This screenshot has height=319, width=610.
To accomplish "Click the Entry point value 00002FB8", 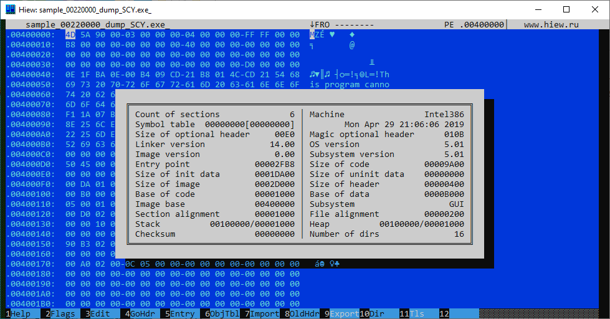I will (275, 164).
